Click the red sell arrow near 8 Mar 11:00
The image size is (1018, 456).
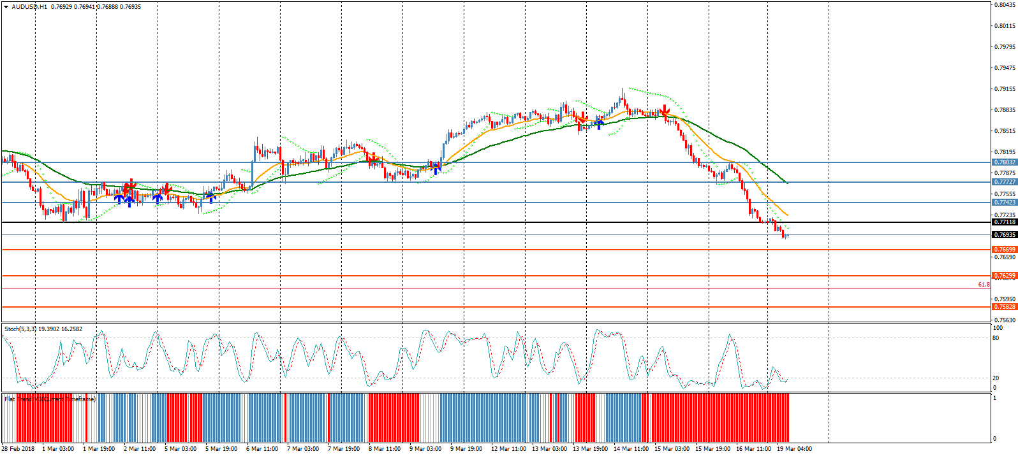(x=371, y=157)
